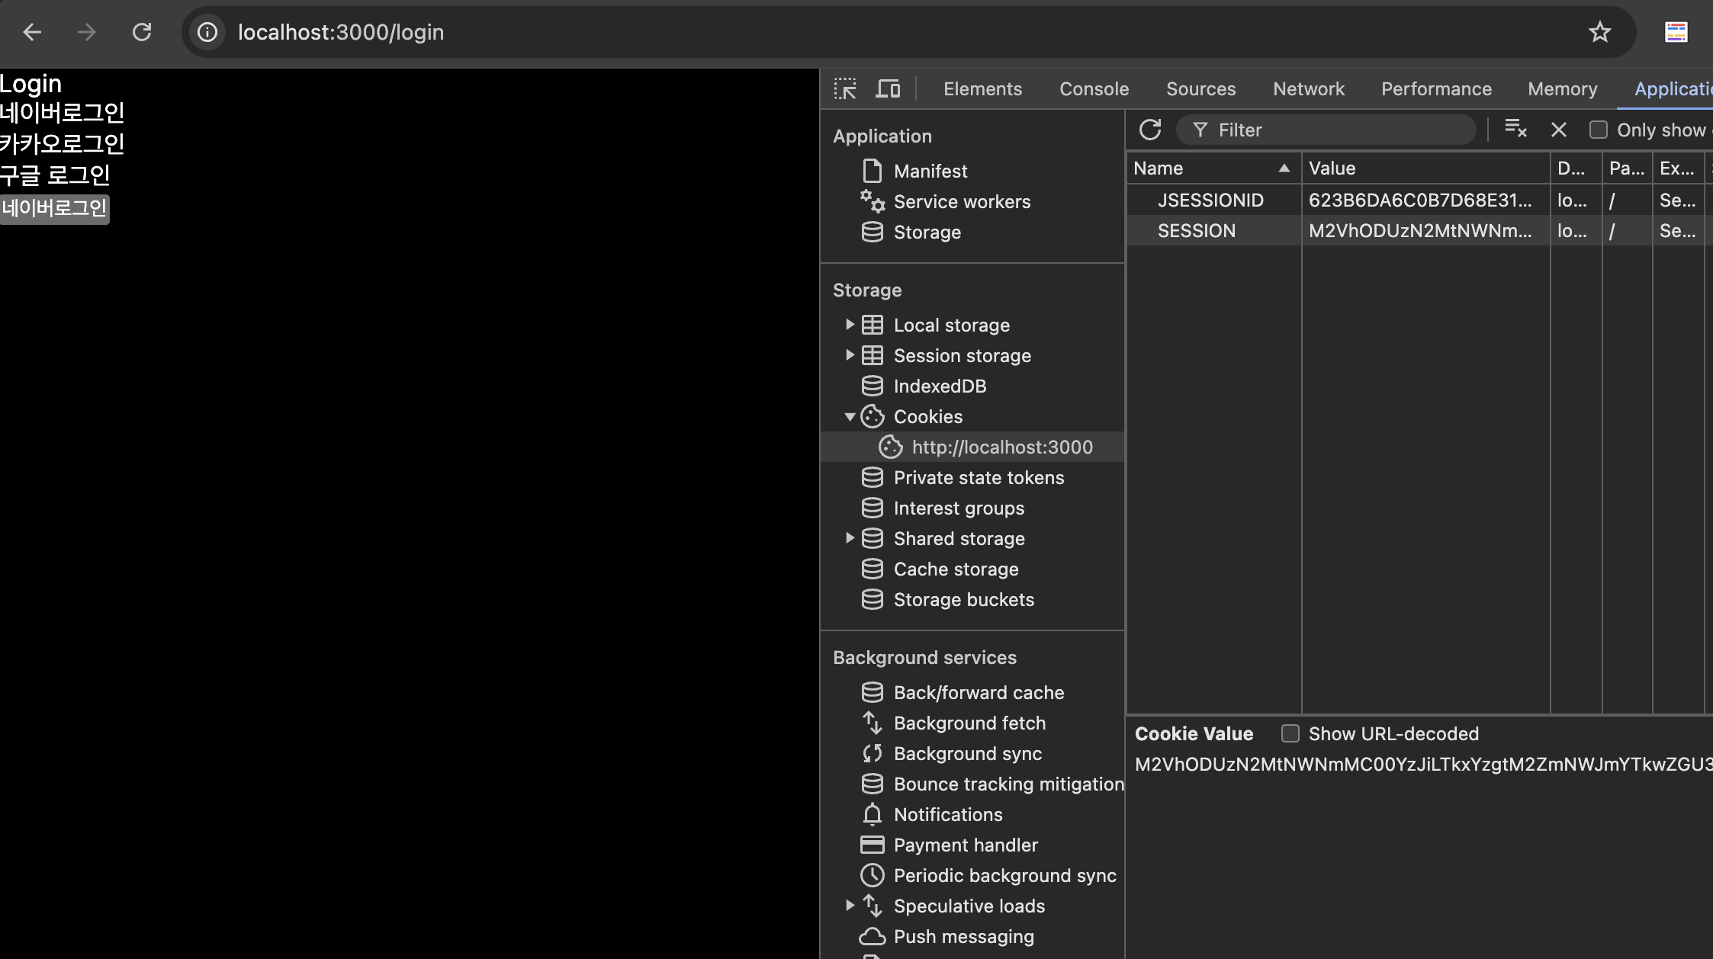Collapse the Cookies tree node
The image size is (1713, 959).
coord(850,417)
